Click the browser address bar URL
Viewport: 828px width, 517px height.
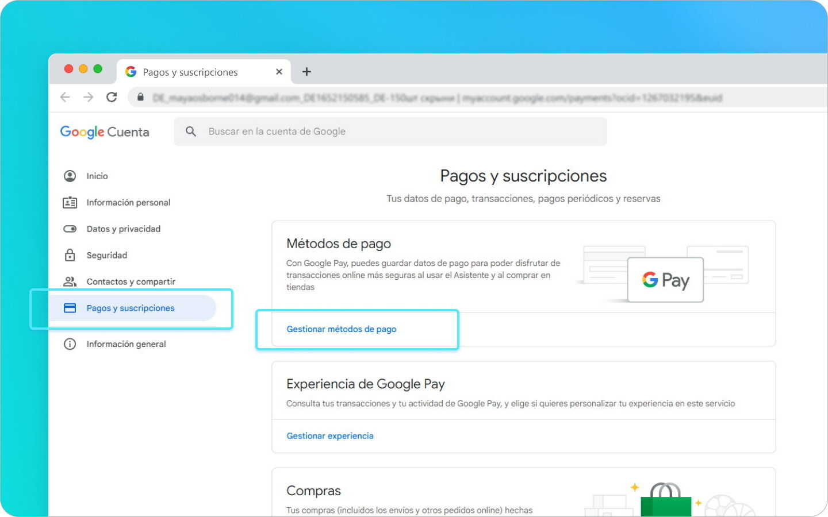437,98
